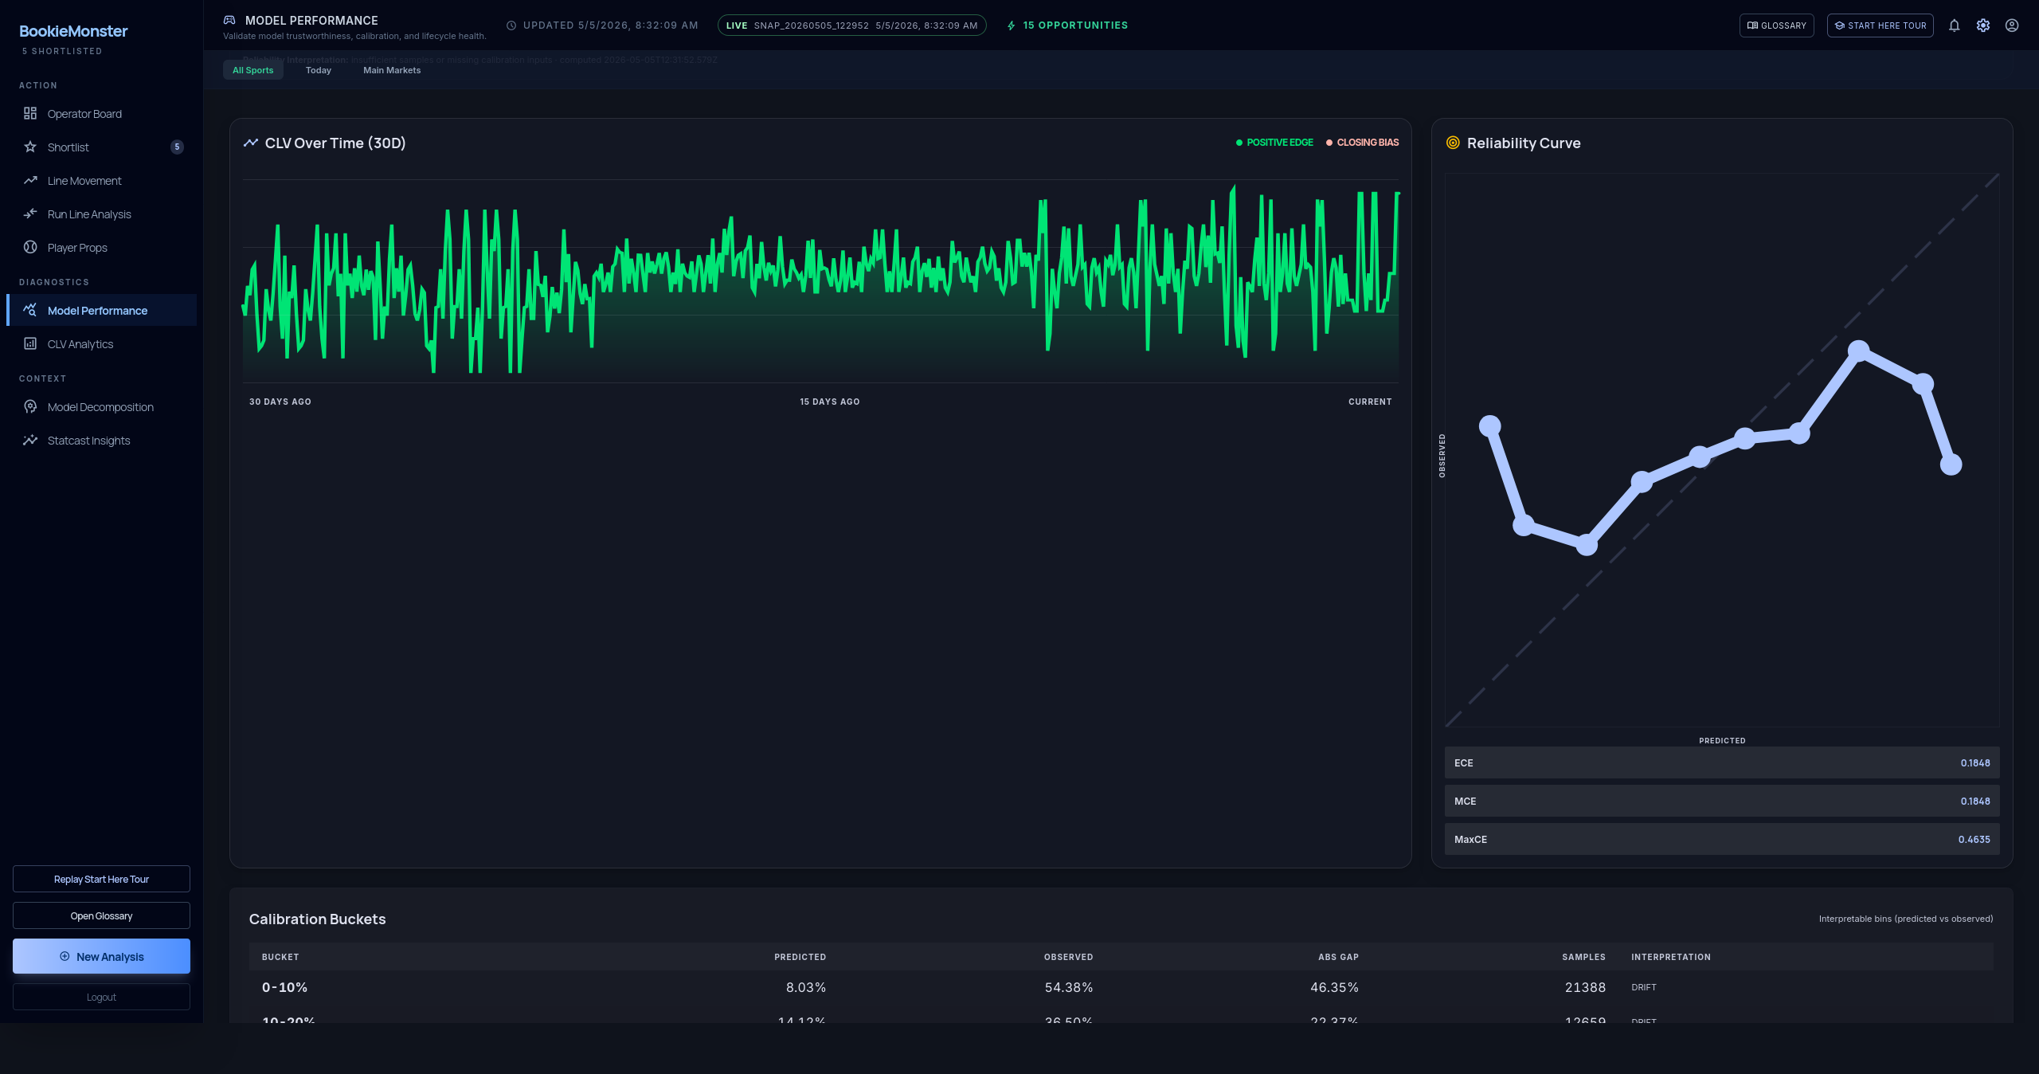
Task: Click the Shortlist count badge 5
Action: click(x=177, y=147)
